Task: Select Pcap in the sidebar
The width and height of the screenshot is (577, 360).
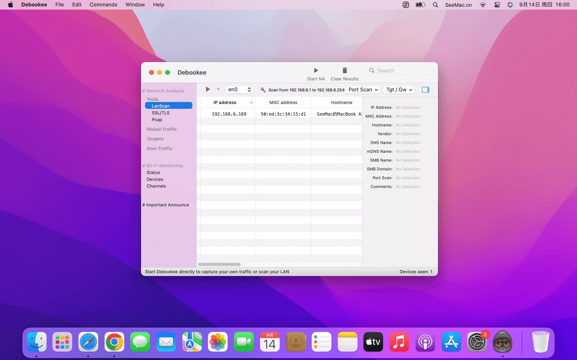Action: click(x=157, y=120)
